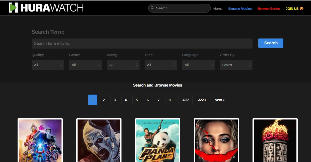This screenshot has height=162, width=311.
Task: Open the Panda Plan movie poster
Action: (157, 140)
